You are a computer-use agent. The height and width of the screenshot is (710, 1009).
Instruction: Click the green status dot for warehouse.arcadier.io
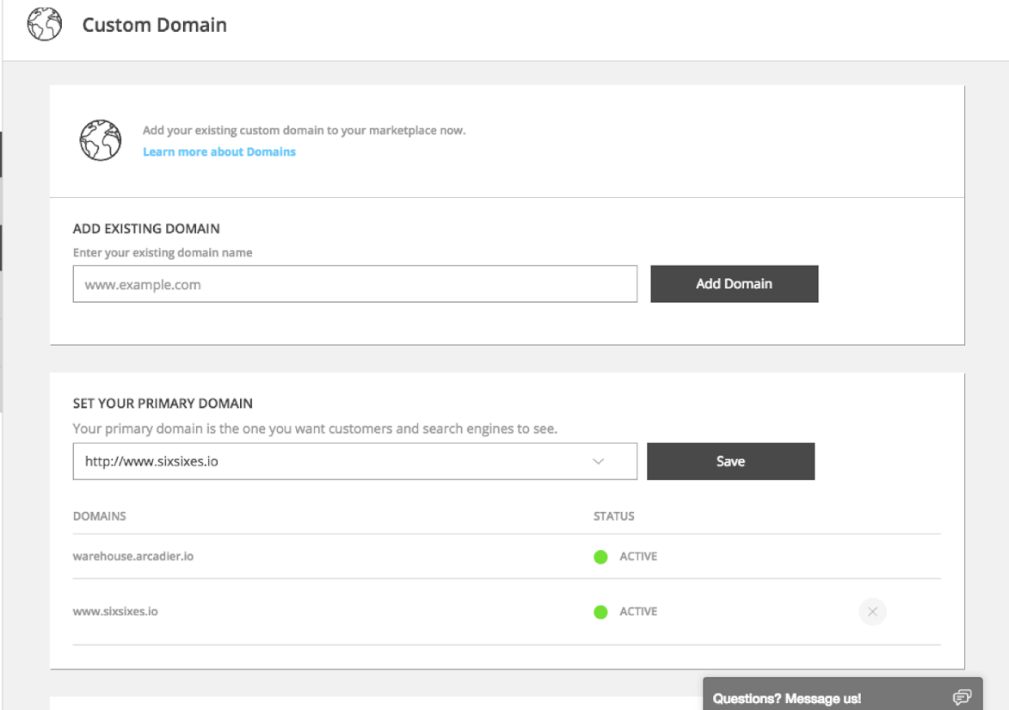pyautogui.click(x=600, y=557)
